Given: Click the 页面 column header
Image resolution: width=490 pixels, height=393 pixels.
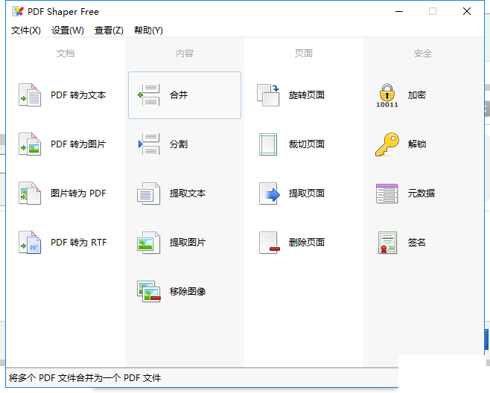Looking at the screenshot, I should pyautogui.click(x=304, y=54).
